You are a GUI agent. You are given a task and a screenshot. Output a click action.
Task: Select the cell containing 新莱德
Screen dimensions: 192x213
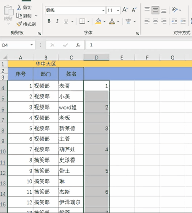(x=71, y=128)
